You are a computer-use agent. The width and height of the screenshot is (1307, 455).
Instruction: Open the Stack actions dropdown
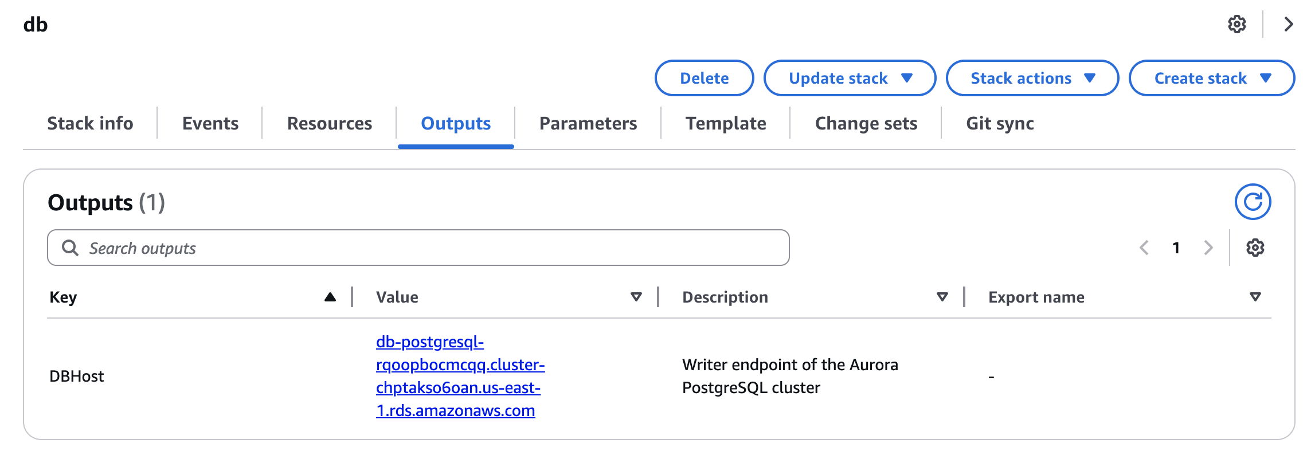click(1032, 78)
